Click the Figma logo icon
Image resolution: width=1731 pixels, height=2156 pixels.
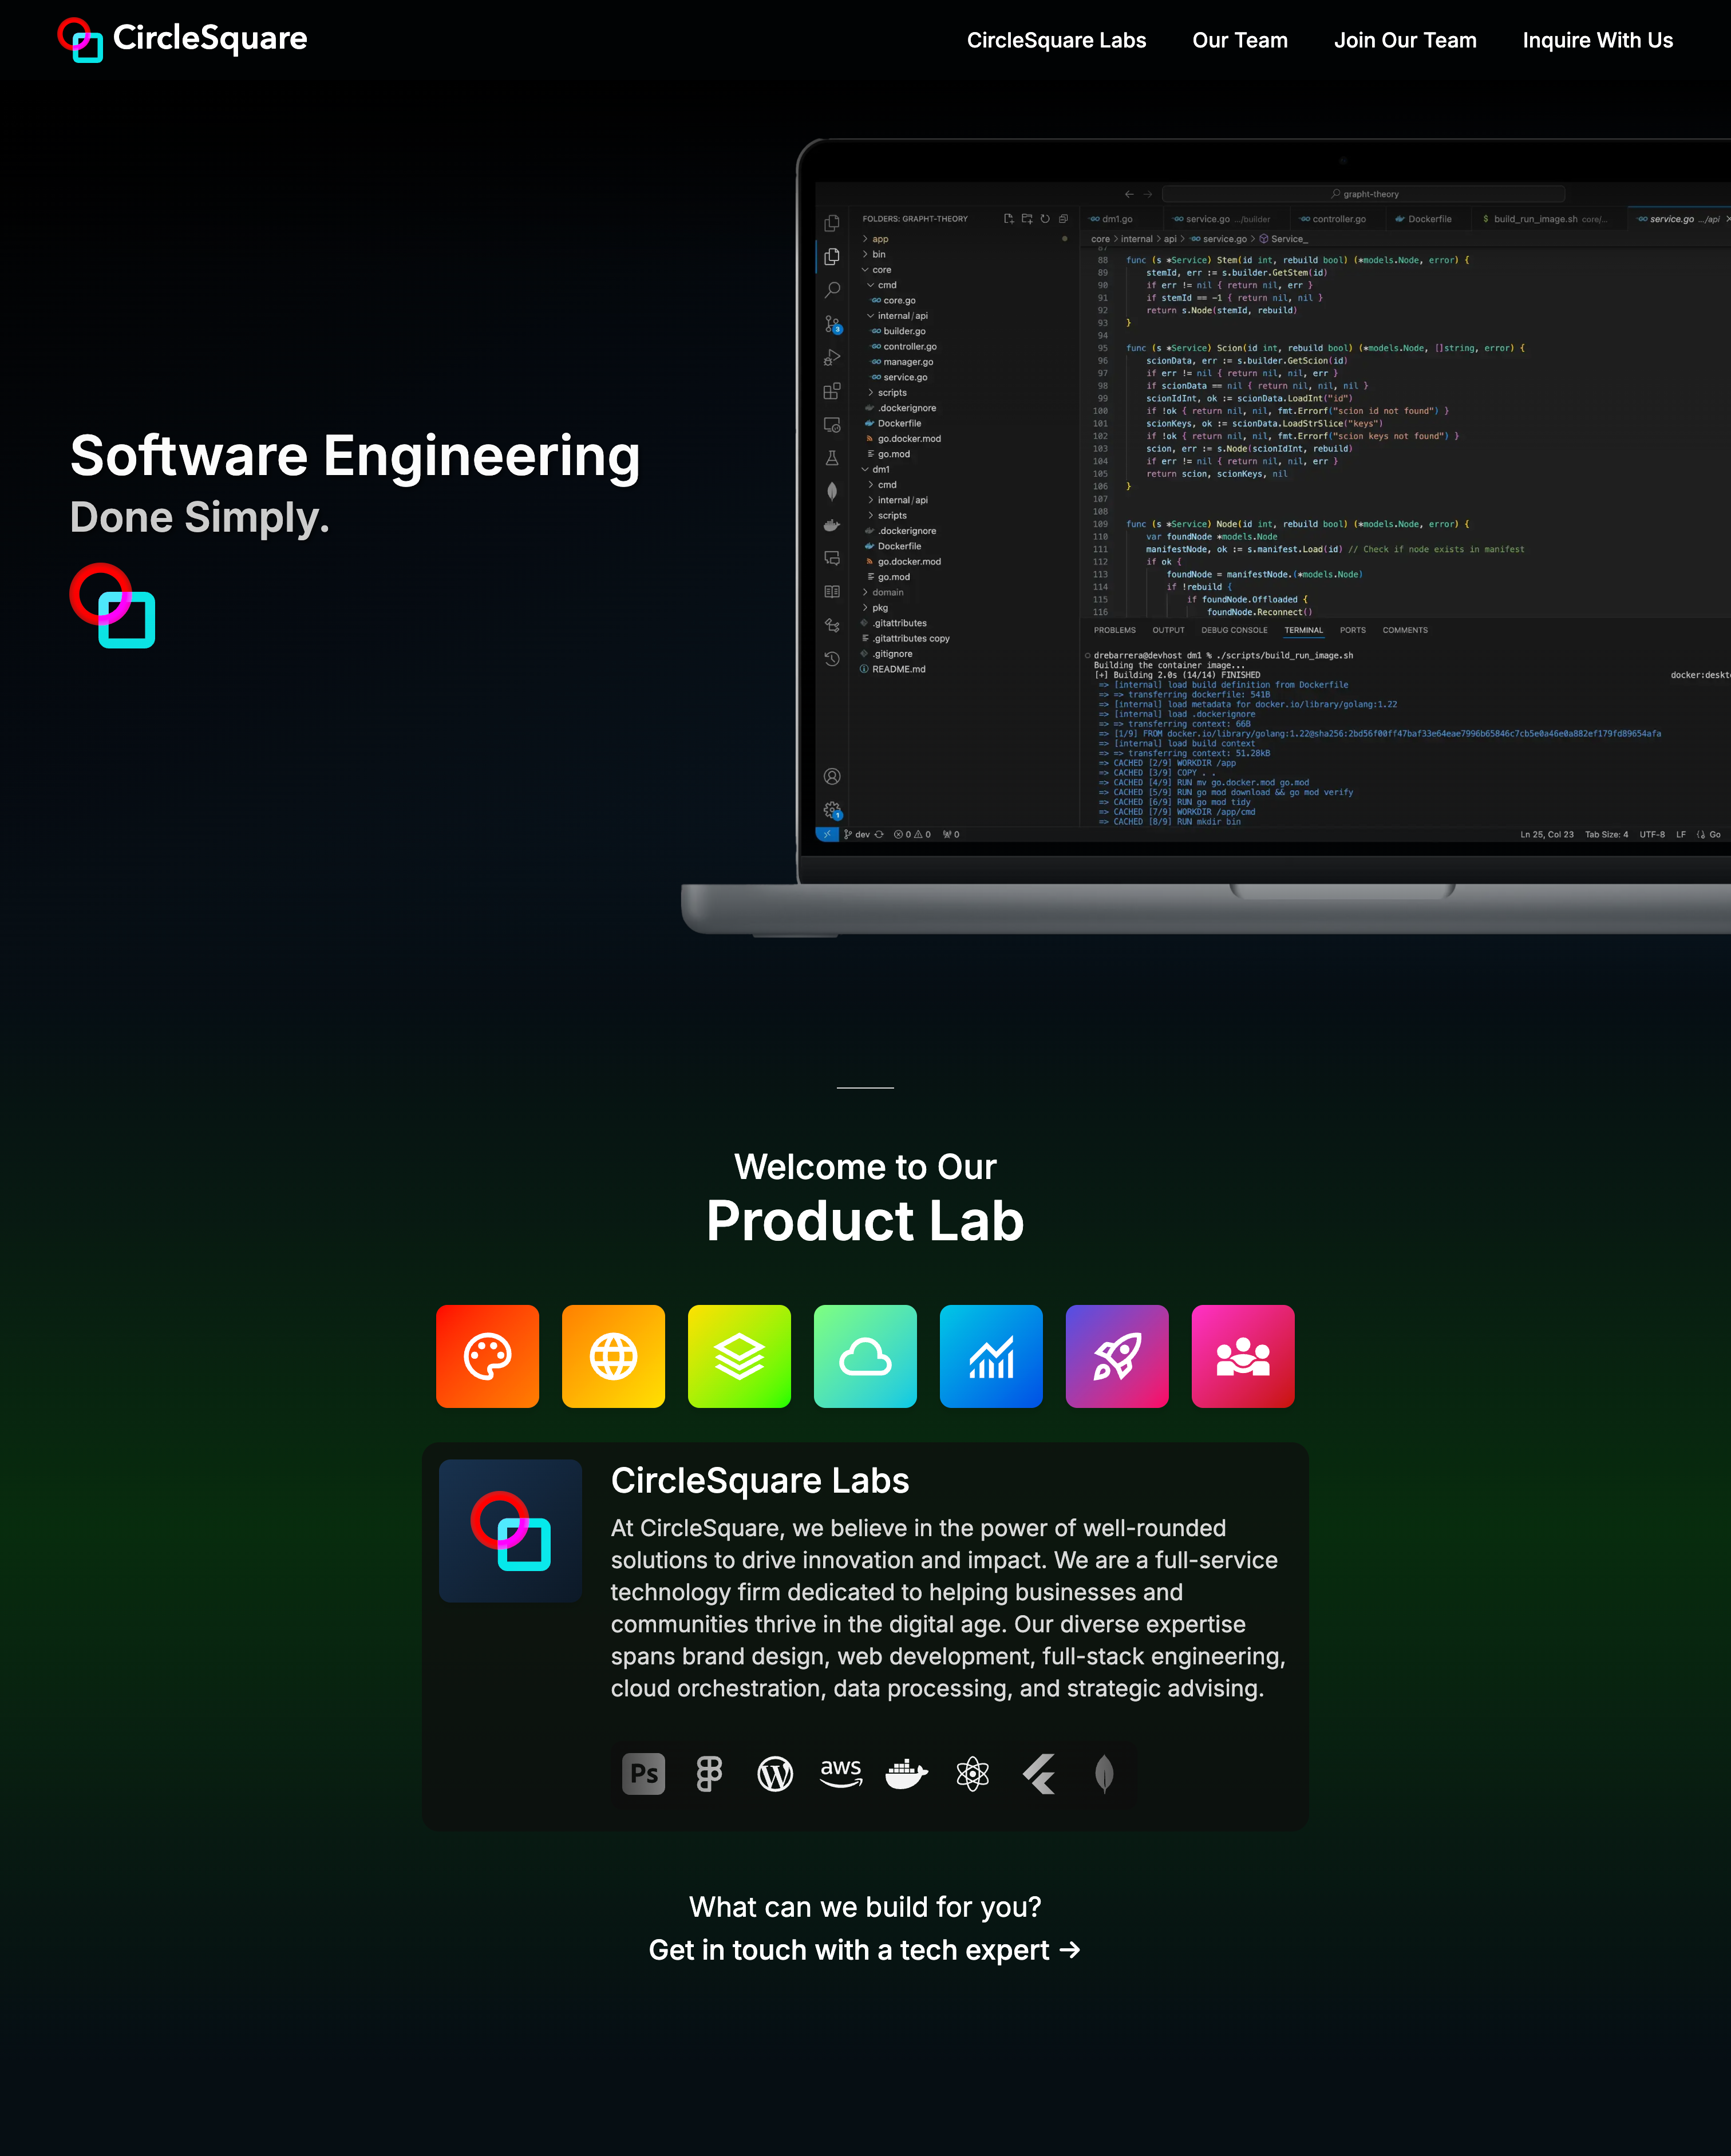point(709,1774)
